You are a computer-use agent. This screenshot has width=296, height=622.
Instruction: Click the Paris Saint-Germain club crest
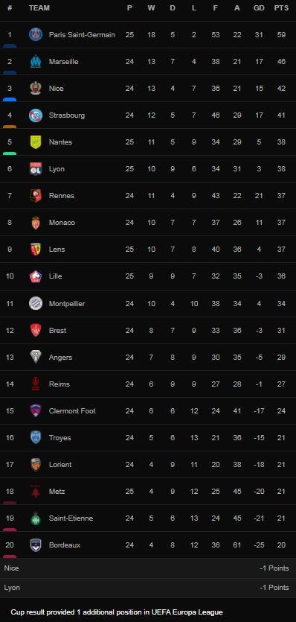36,35
